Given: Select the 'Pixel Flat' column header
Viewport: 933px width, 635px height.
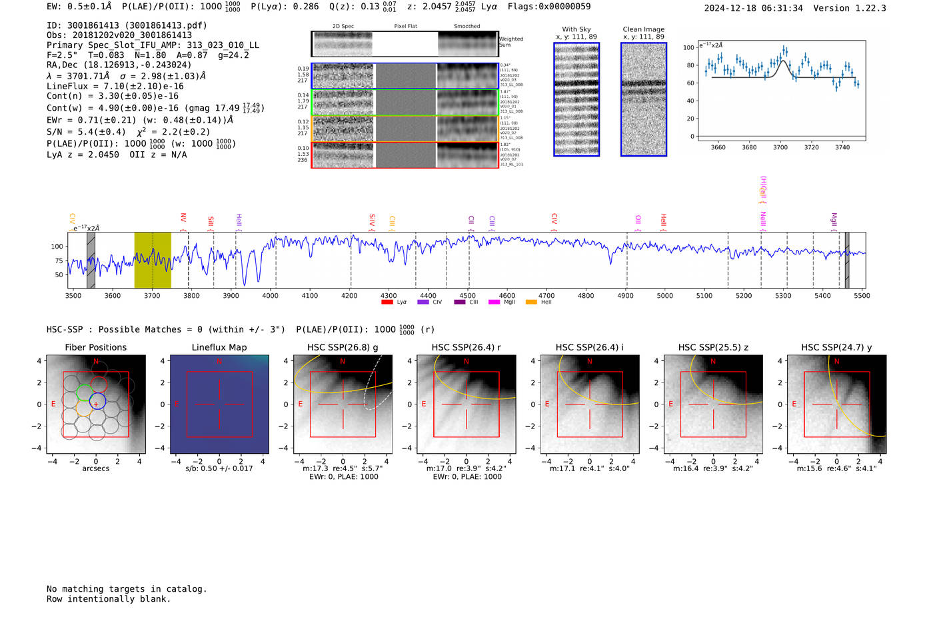Looking at the screenshot, I should point(405,27).
